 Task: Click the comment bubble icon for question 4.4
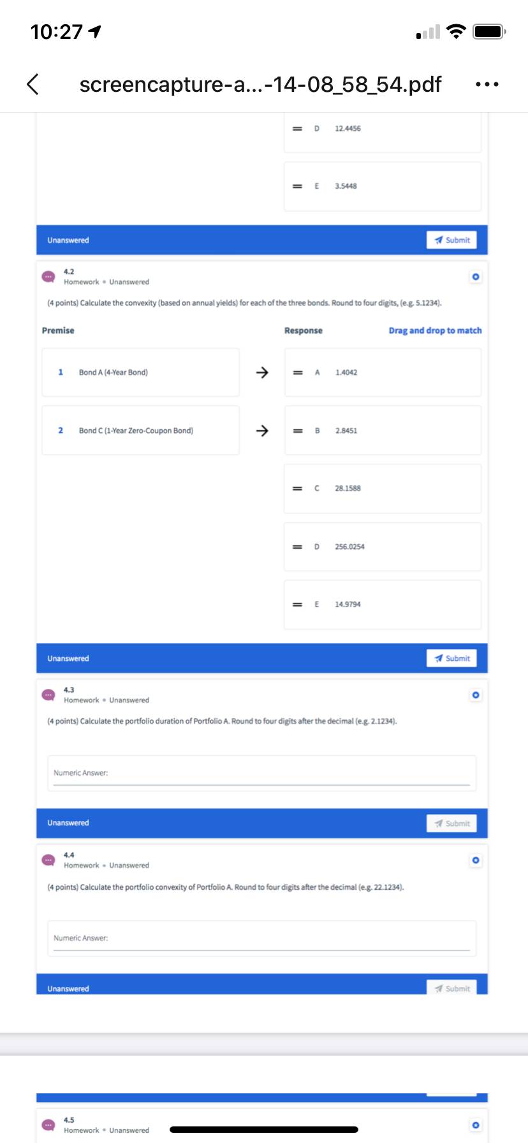[x=48, y=860]
